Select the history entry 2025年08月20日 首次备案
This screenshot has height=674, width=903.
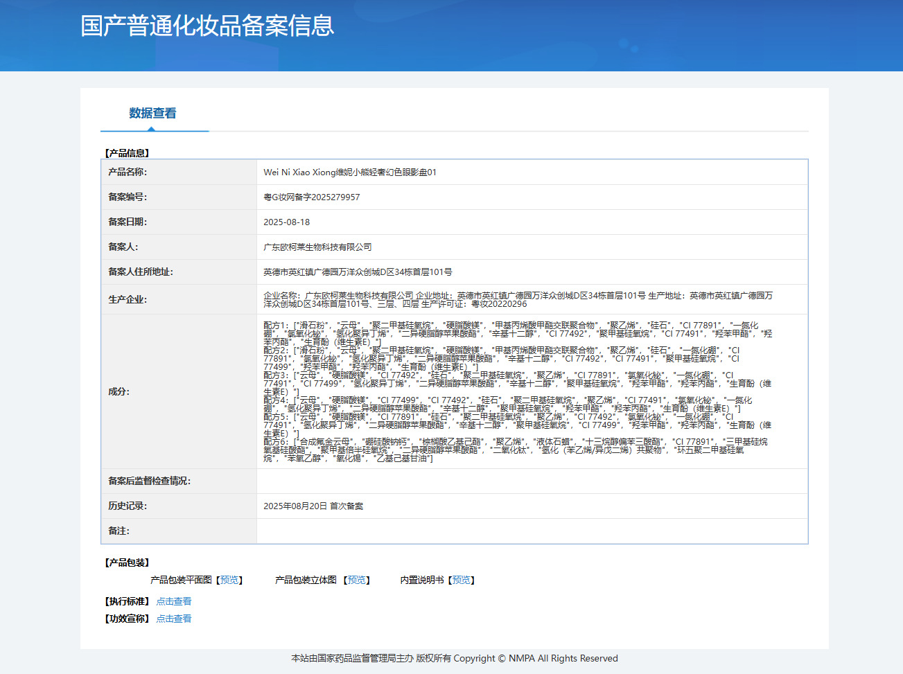(x=313, y=506)
